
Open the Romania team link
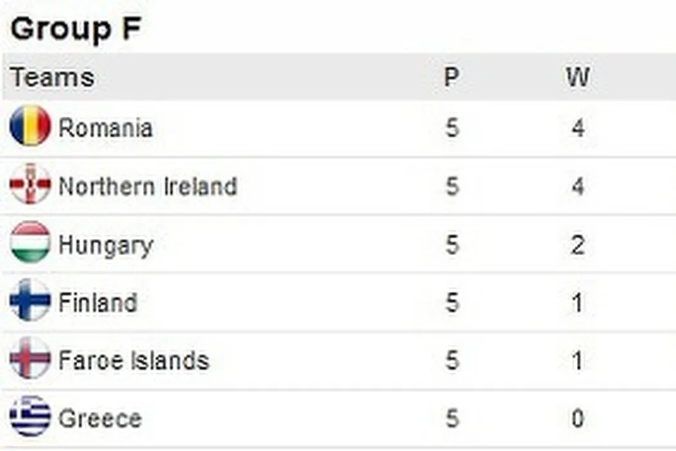(x=106, y=128)
